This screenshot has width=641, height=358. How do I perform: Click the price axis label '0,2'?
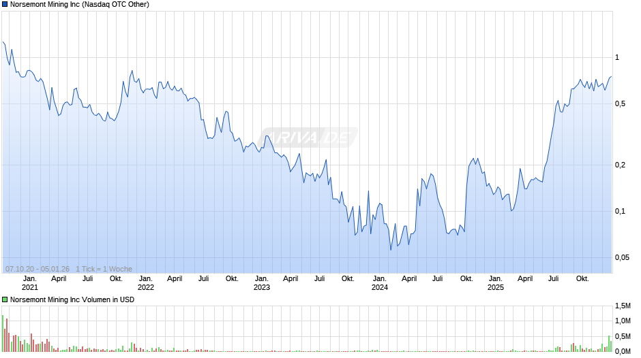[620, 165]
